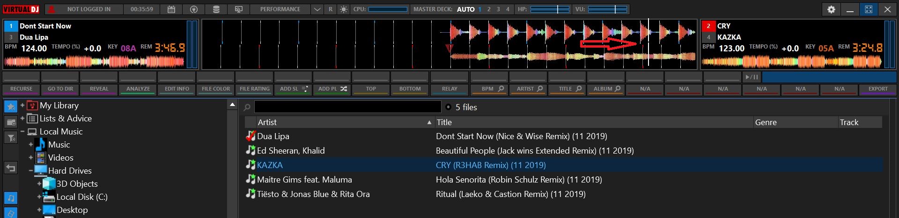899x218 pixels.
Task: Search by TITLE magnifier button
Action: pos(567,89)
